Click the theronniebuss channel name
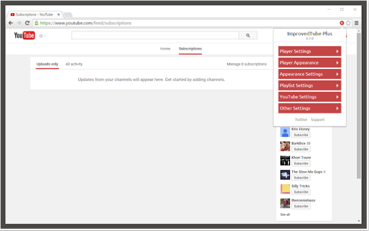The width and height of the screenshot is (369, 231). pyautogui.click(x=303, y=200)
